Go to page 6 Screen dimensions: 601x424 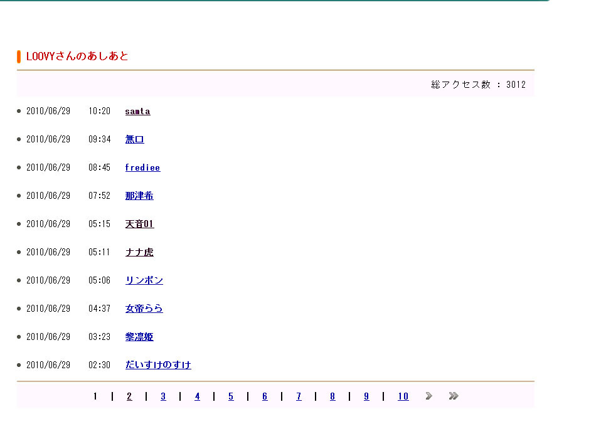pyautogui.click(x=265, y=396)
